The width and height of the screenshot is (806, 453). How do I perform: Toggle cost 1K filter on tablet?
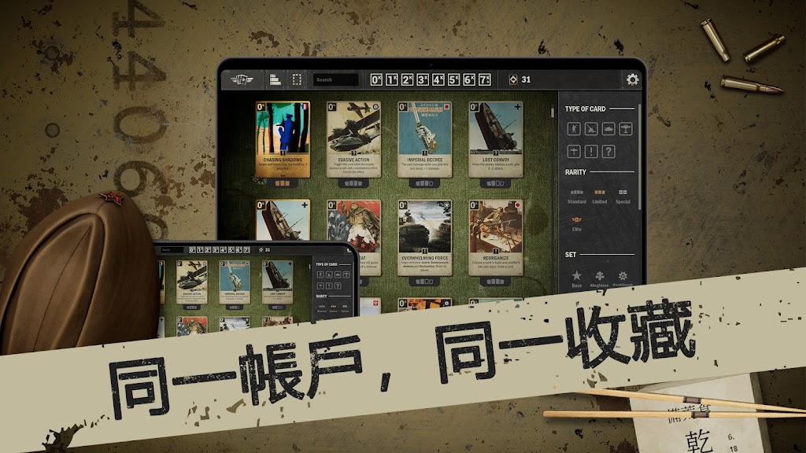point(392,79)
